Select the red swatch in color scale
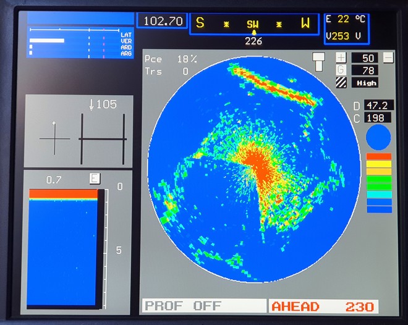This screenshot has height=325, width=408. coord(379,157)
